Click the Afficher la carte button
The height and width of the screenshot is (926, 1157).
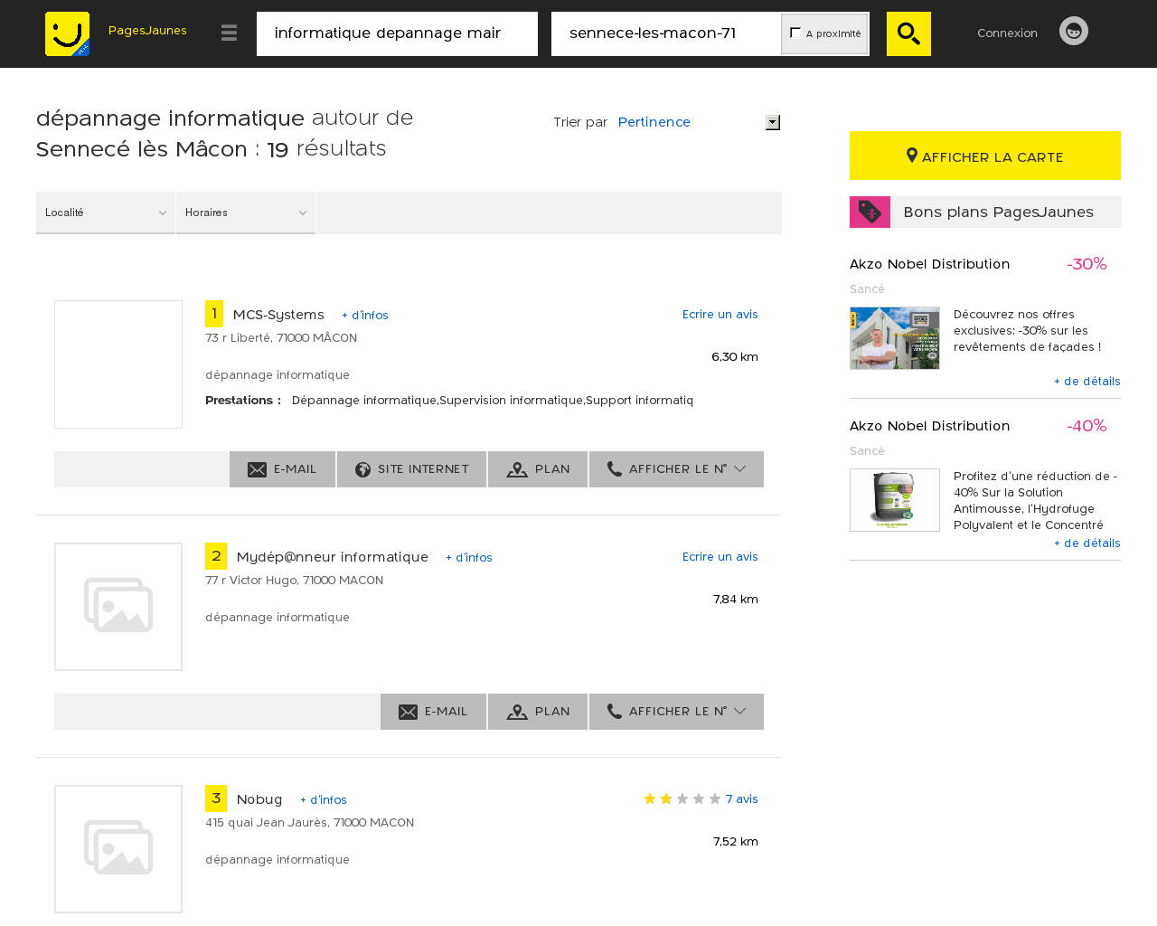tap(985, 156)
